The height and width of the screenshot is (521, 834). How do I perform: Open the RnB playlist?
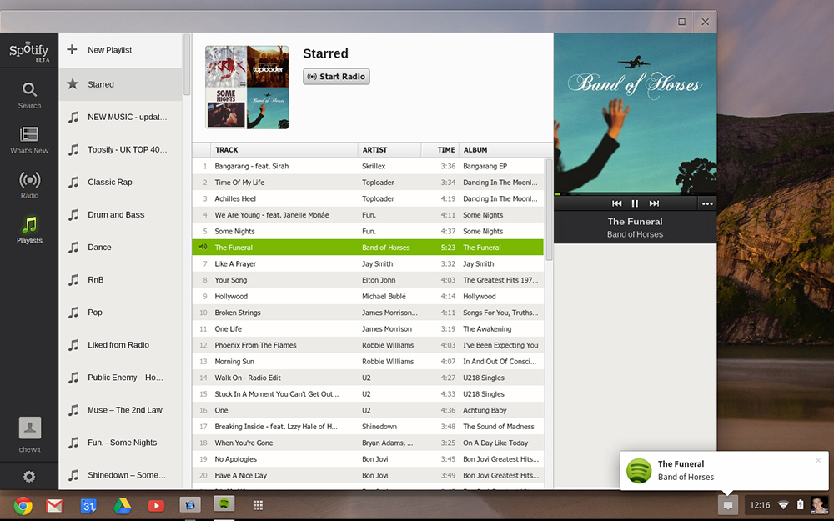(121, 279)
